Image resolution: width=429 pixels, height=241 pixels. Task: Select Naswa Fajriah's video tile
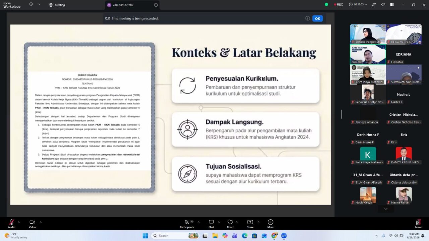tap(404, 195)
